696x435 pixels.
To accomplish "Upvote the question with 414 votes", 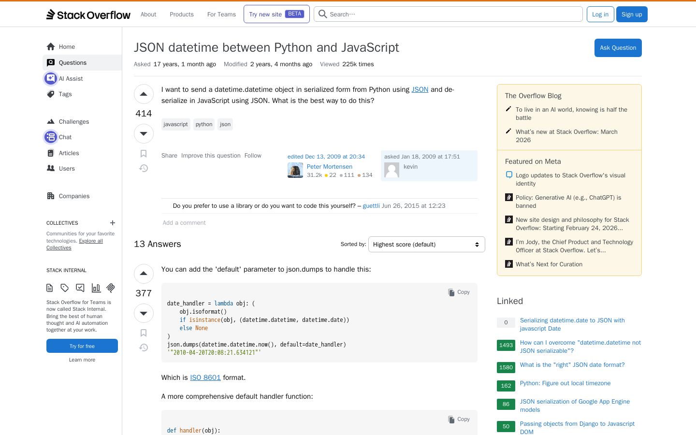I will [144, 94].
